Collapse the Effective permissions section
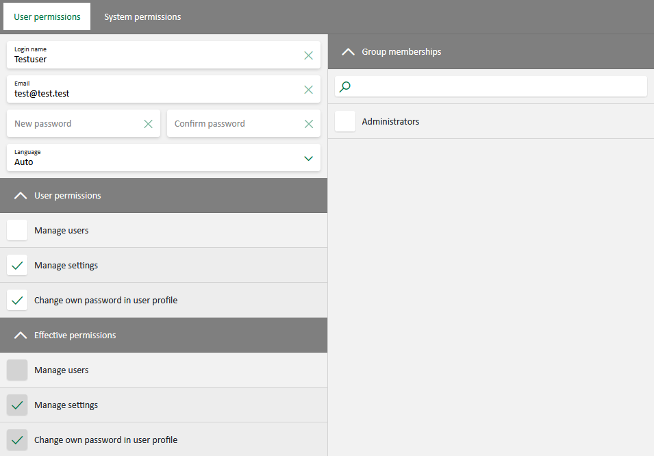Screen dimensions: 654x456 pyautogui.click(x=21, y=335)
